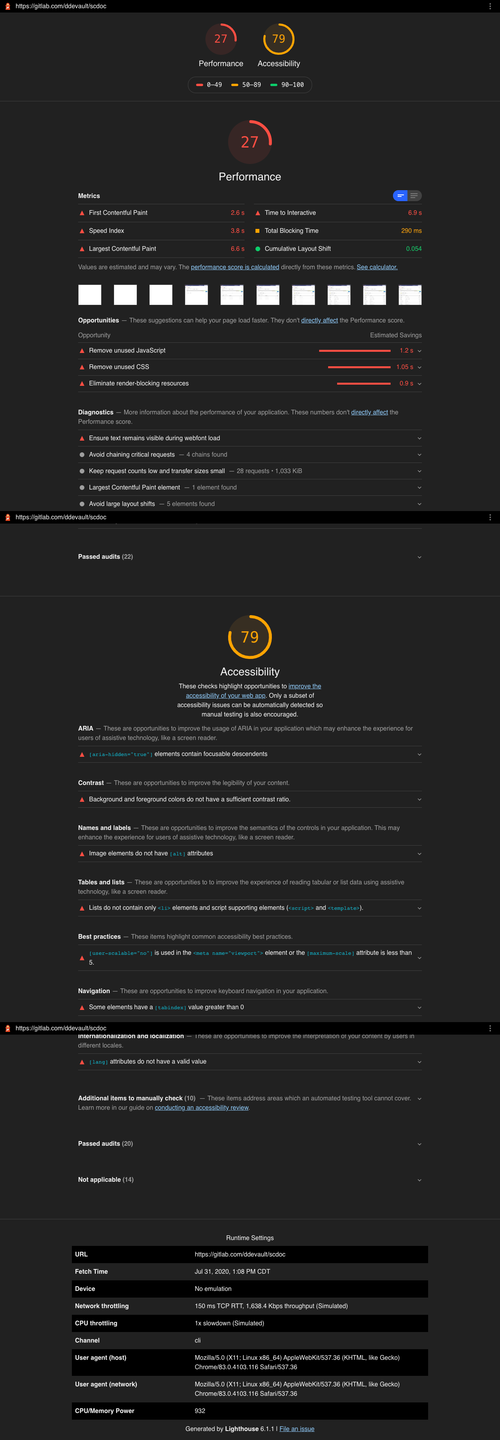The width and height of the screenshot is (500, 1440).
Task: Click the red triangle beside the tabindex audit
Action: [82, 1007]
